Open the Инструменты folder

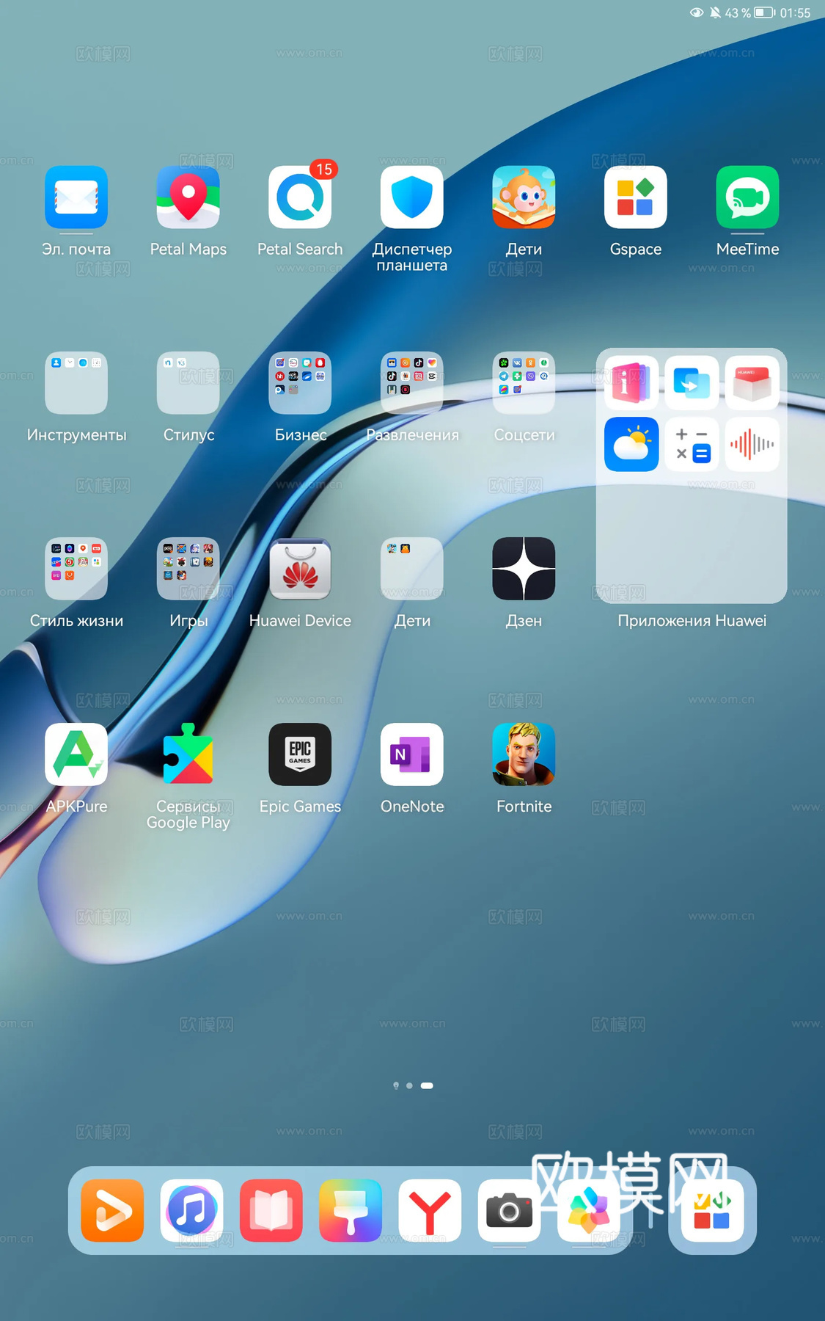[x=76, y=383]
